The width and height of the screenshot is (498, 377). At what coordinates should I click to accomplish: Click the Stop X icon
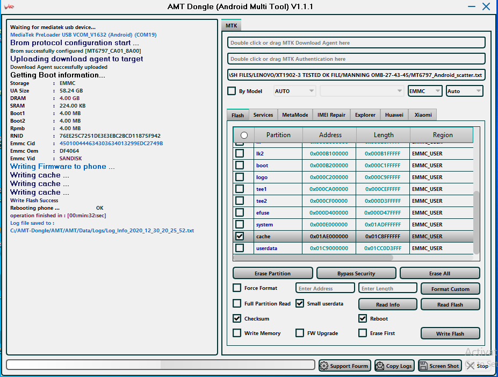pos(470,366)
